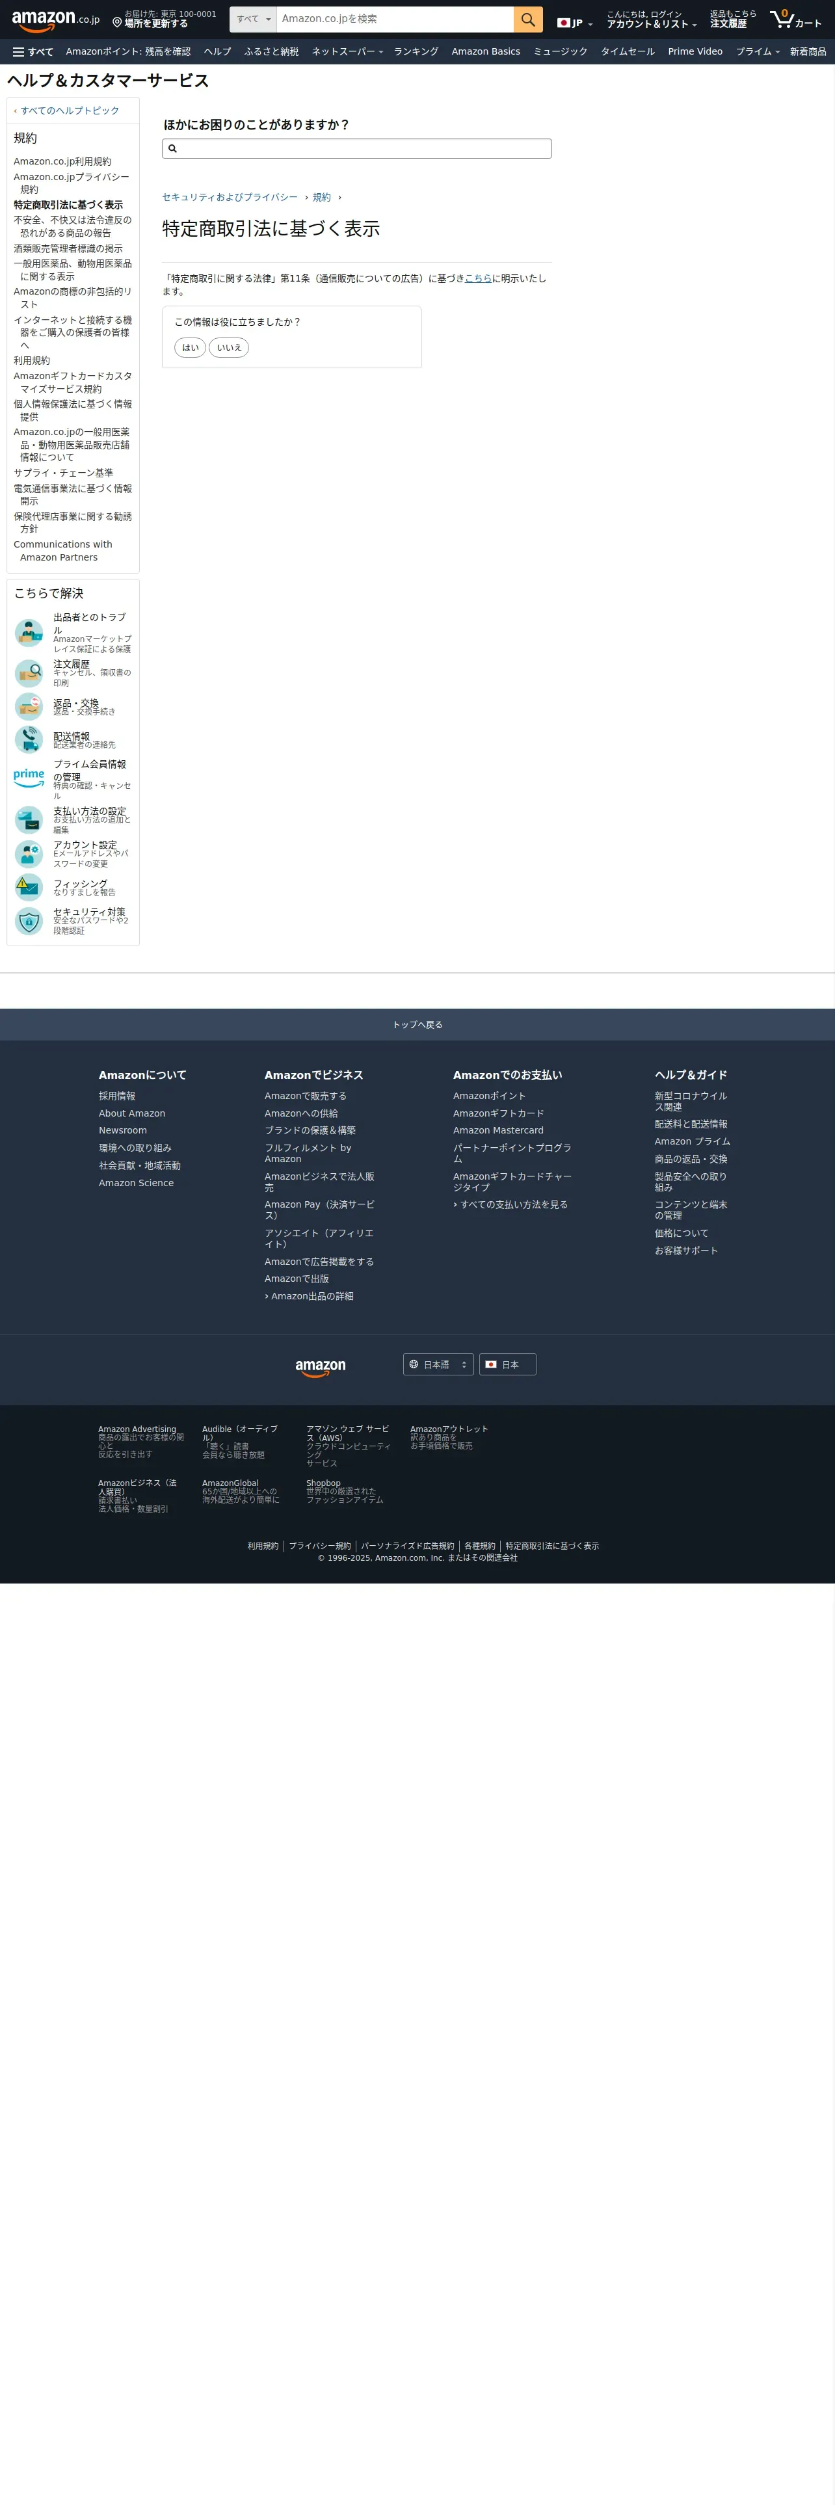Viewport: 835px width, 2505px height.
Task: Open Amazon Science footer link
Action: [136, 1182]
